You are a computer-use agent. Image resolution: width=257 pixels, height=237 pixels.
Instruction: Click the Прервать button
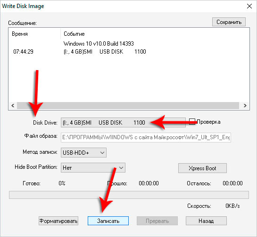point(157,221)
